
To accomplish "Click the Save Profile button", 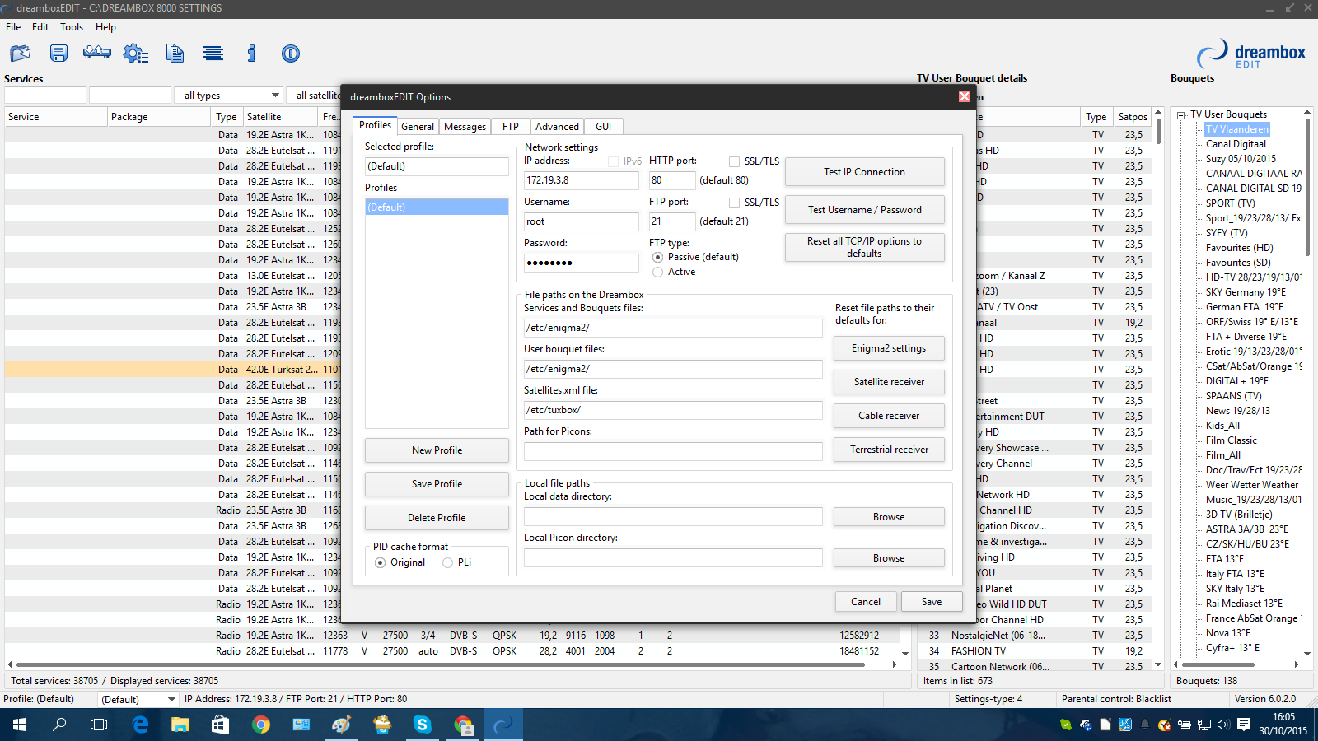I will pos(437,484).
